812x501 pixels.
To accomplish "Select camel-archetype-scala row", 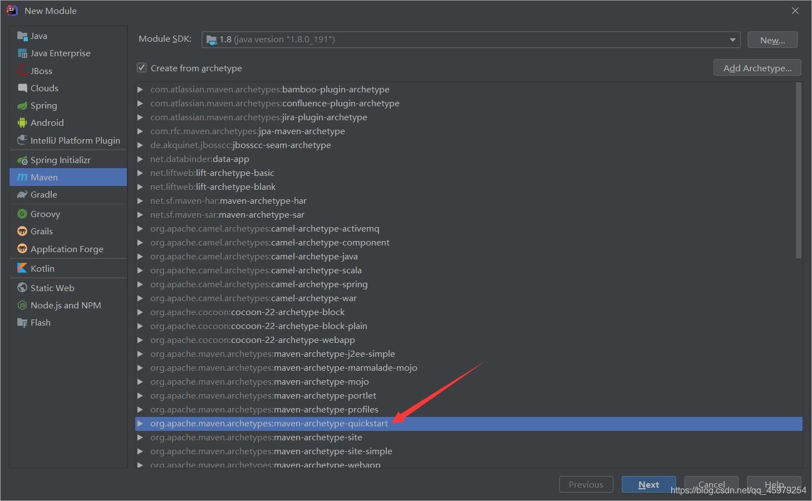I will [469, 271].
